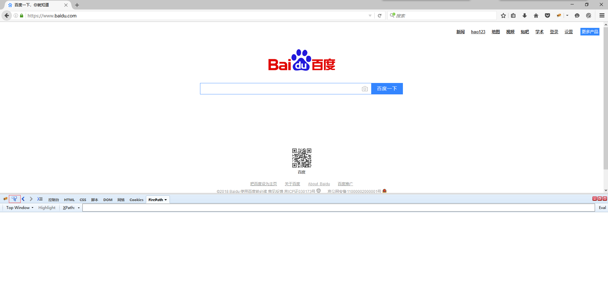The height and width of the screenshot is (285, 608).
Task: Click the secure connection padlock icon
Action: [22, 16]
